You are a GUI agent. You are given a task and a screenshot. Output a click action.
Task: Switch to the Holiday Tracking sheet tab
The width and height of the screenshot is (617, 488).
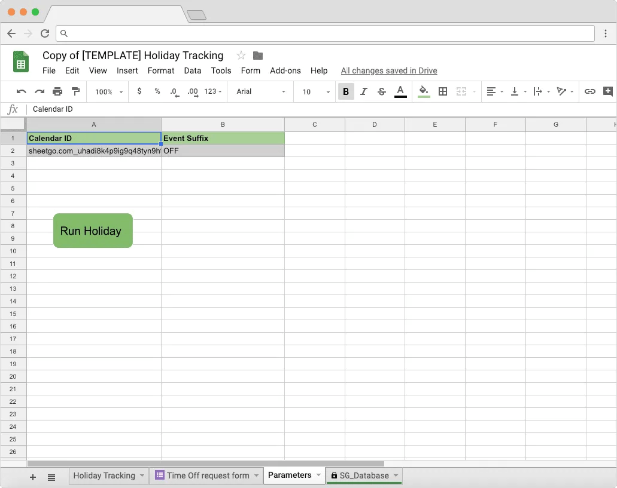[104, 475]
